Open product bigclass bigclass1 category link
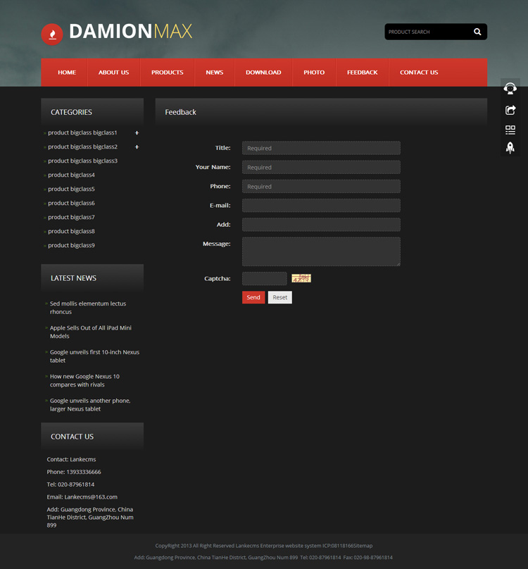 pos(82,133)
